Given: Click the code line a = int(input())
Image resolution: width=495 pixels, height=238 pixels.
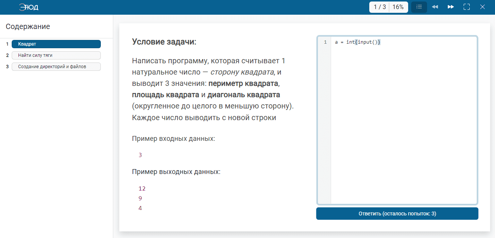Looking at the screenshot, I should pyautogui.click(x=358, y=42).
